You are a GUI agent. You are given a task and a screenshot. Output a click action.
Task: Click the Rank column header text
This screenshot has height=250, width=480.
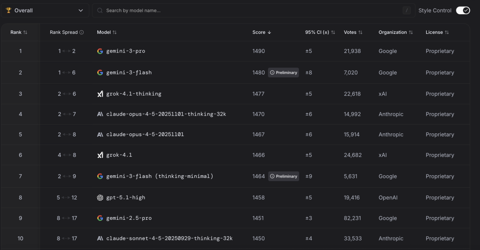(x=16, y=32)
